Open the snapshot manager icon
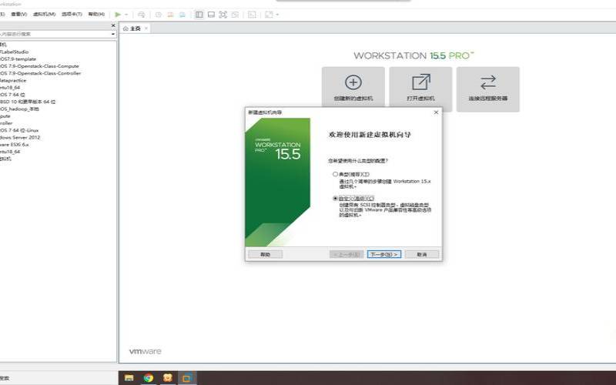The image size is (616, 385). pos(182,15)
